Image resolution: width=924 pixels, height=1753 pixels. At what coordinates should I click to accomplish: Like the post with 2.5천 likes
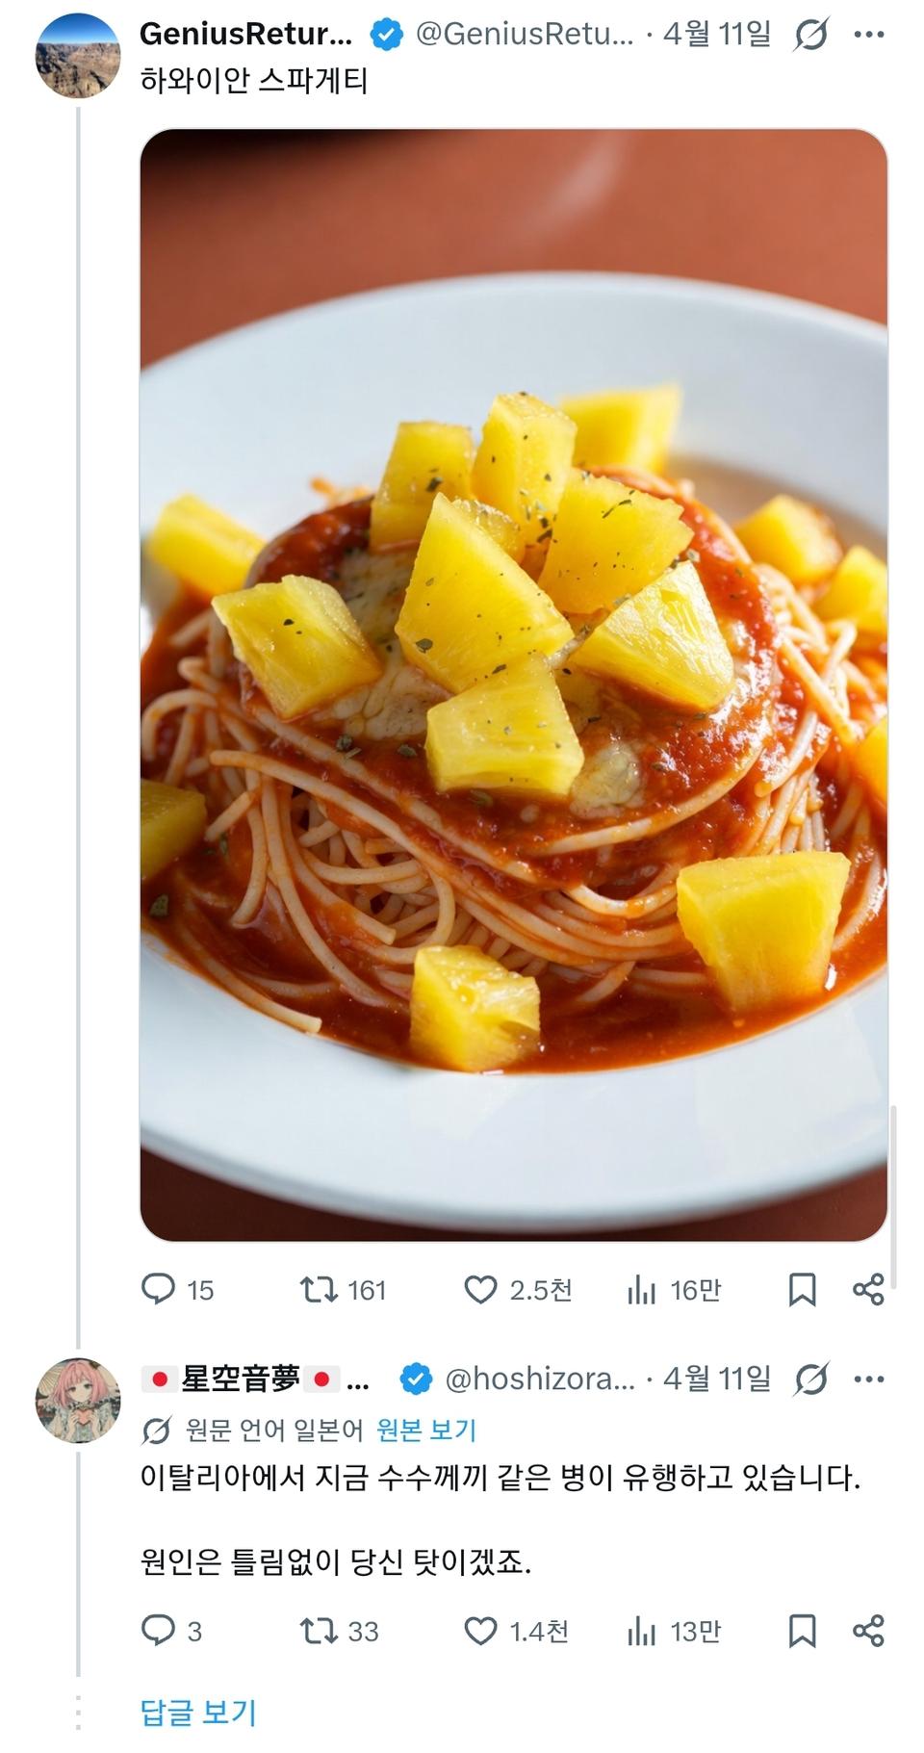[x=481, y=1289]
